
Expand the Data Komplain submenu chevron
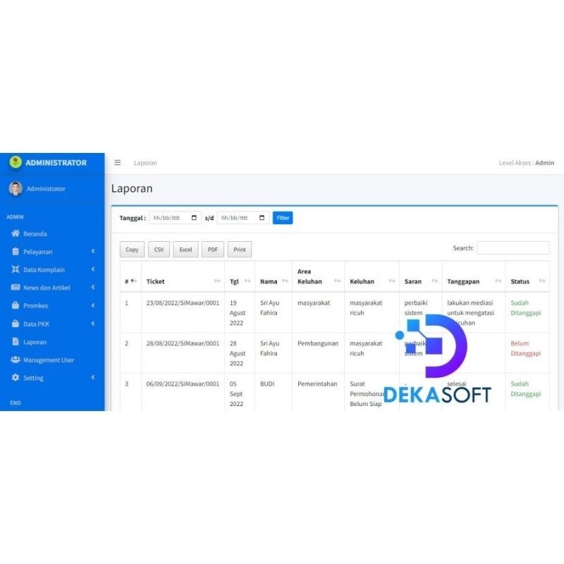[x=93, y=269]
